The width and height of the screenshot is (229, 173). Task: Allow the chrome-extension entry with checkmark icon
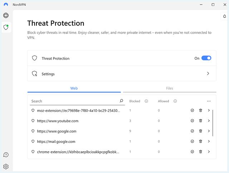(192, 152)
